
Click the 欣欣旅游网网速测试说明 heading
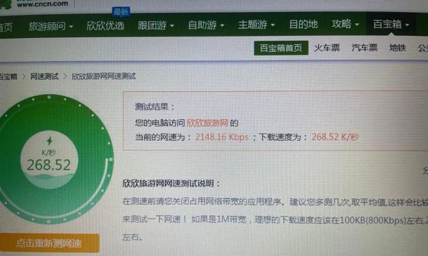(x=171, y=183)
